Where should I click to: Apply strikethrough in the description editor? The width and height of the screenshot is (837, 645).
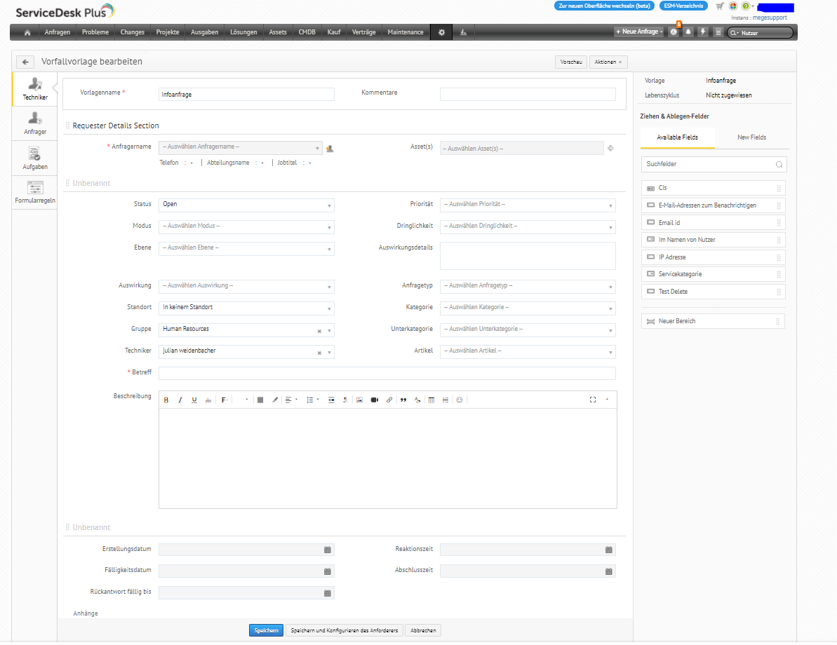(x=208, y=400)
